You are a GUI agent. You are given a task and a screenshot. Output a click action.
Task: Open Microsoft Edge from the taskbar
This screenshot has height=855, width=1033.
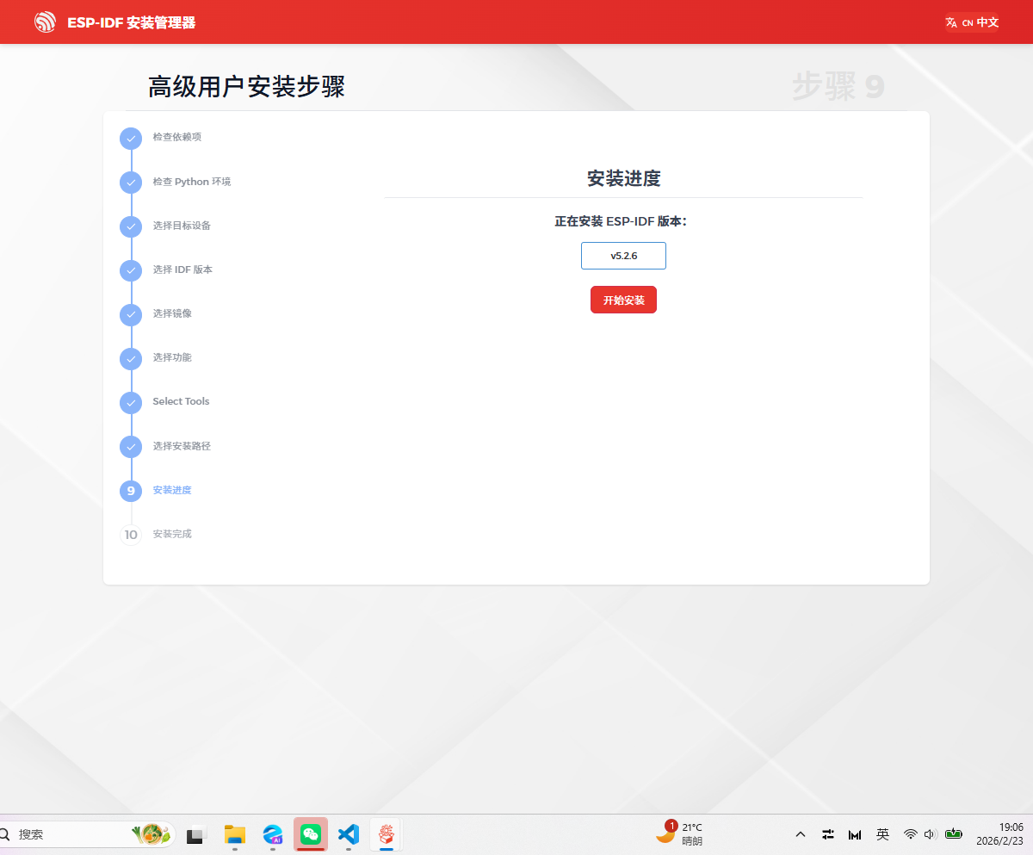pos(273,834)
